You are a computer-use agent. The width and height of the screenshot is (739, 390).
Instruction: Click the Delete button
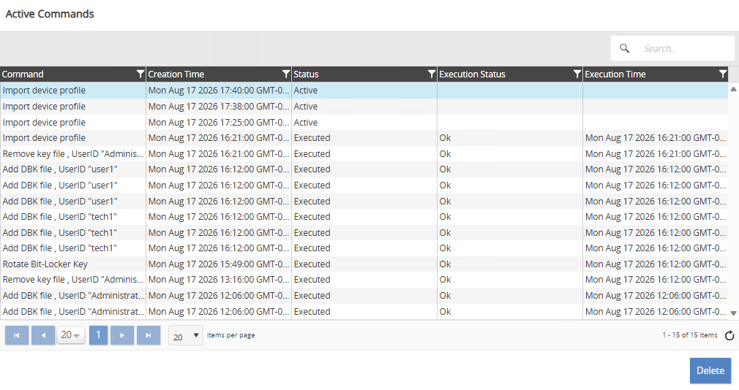click(710, 370)
